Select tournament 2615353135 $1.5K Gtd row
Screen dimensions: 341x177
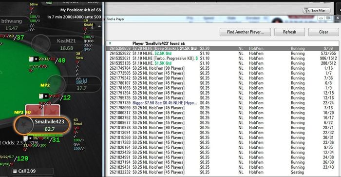(x=222, y=63)
